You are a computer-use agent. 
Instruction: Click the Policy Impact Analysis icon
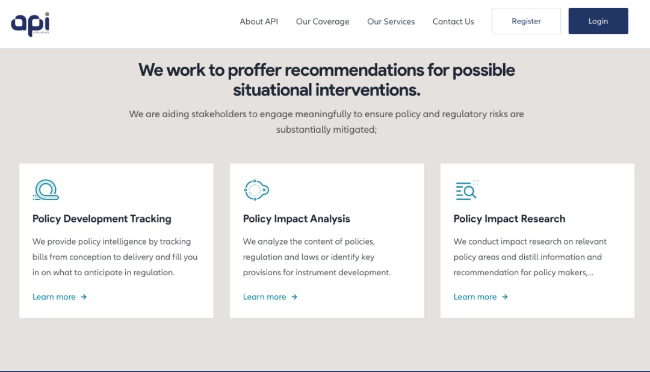pyautogui.click(x=256, y=190)
